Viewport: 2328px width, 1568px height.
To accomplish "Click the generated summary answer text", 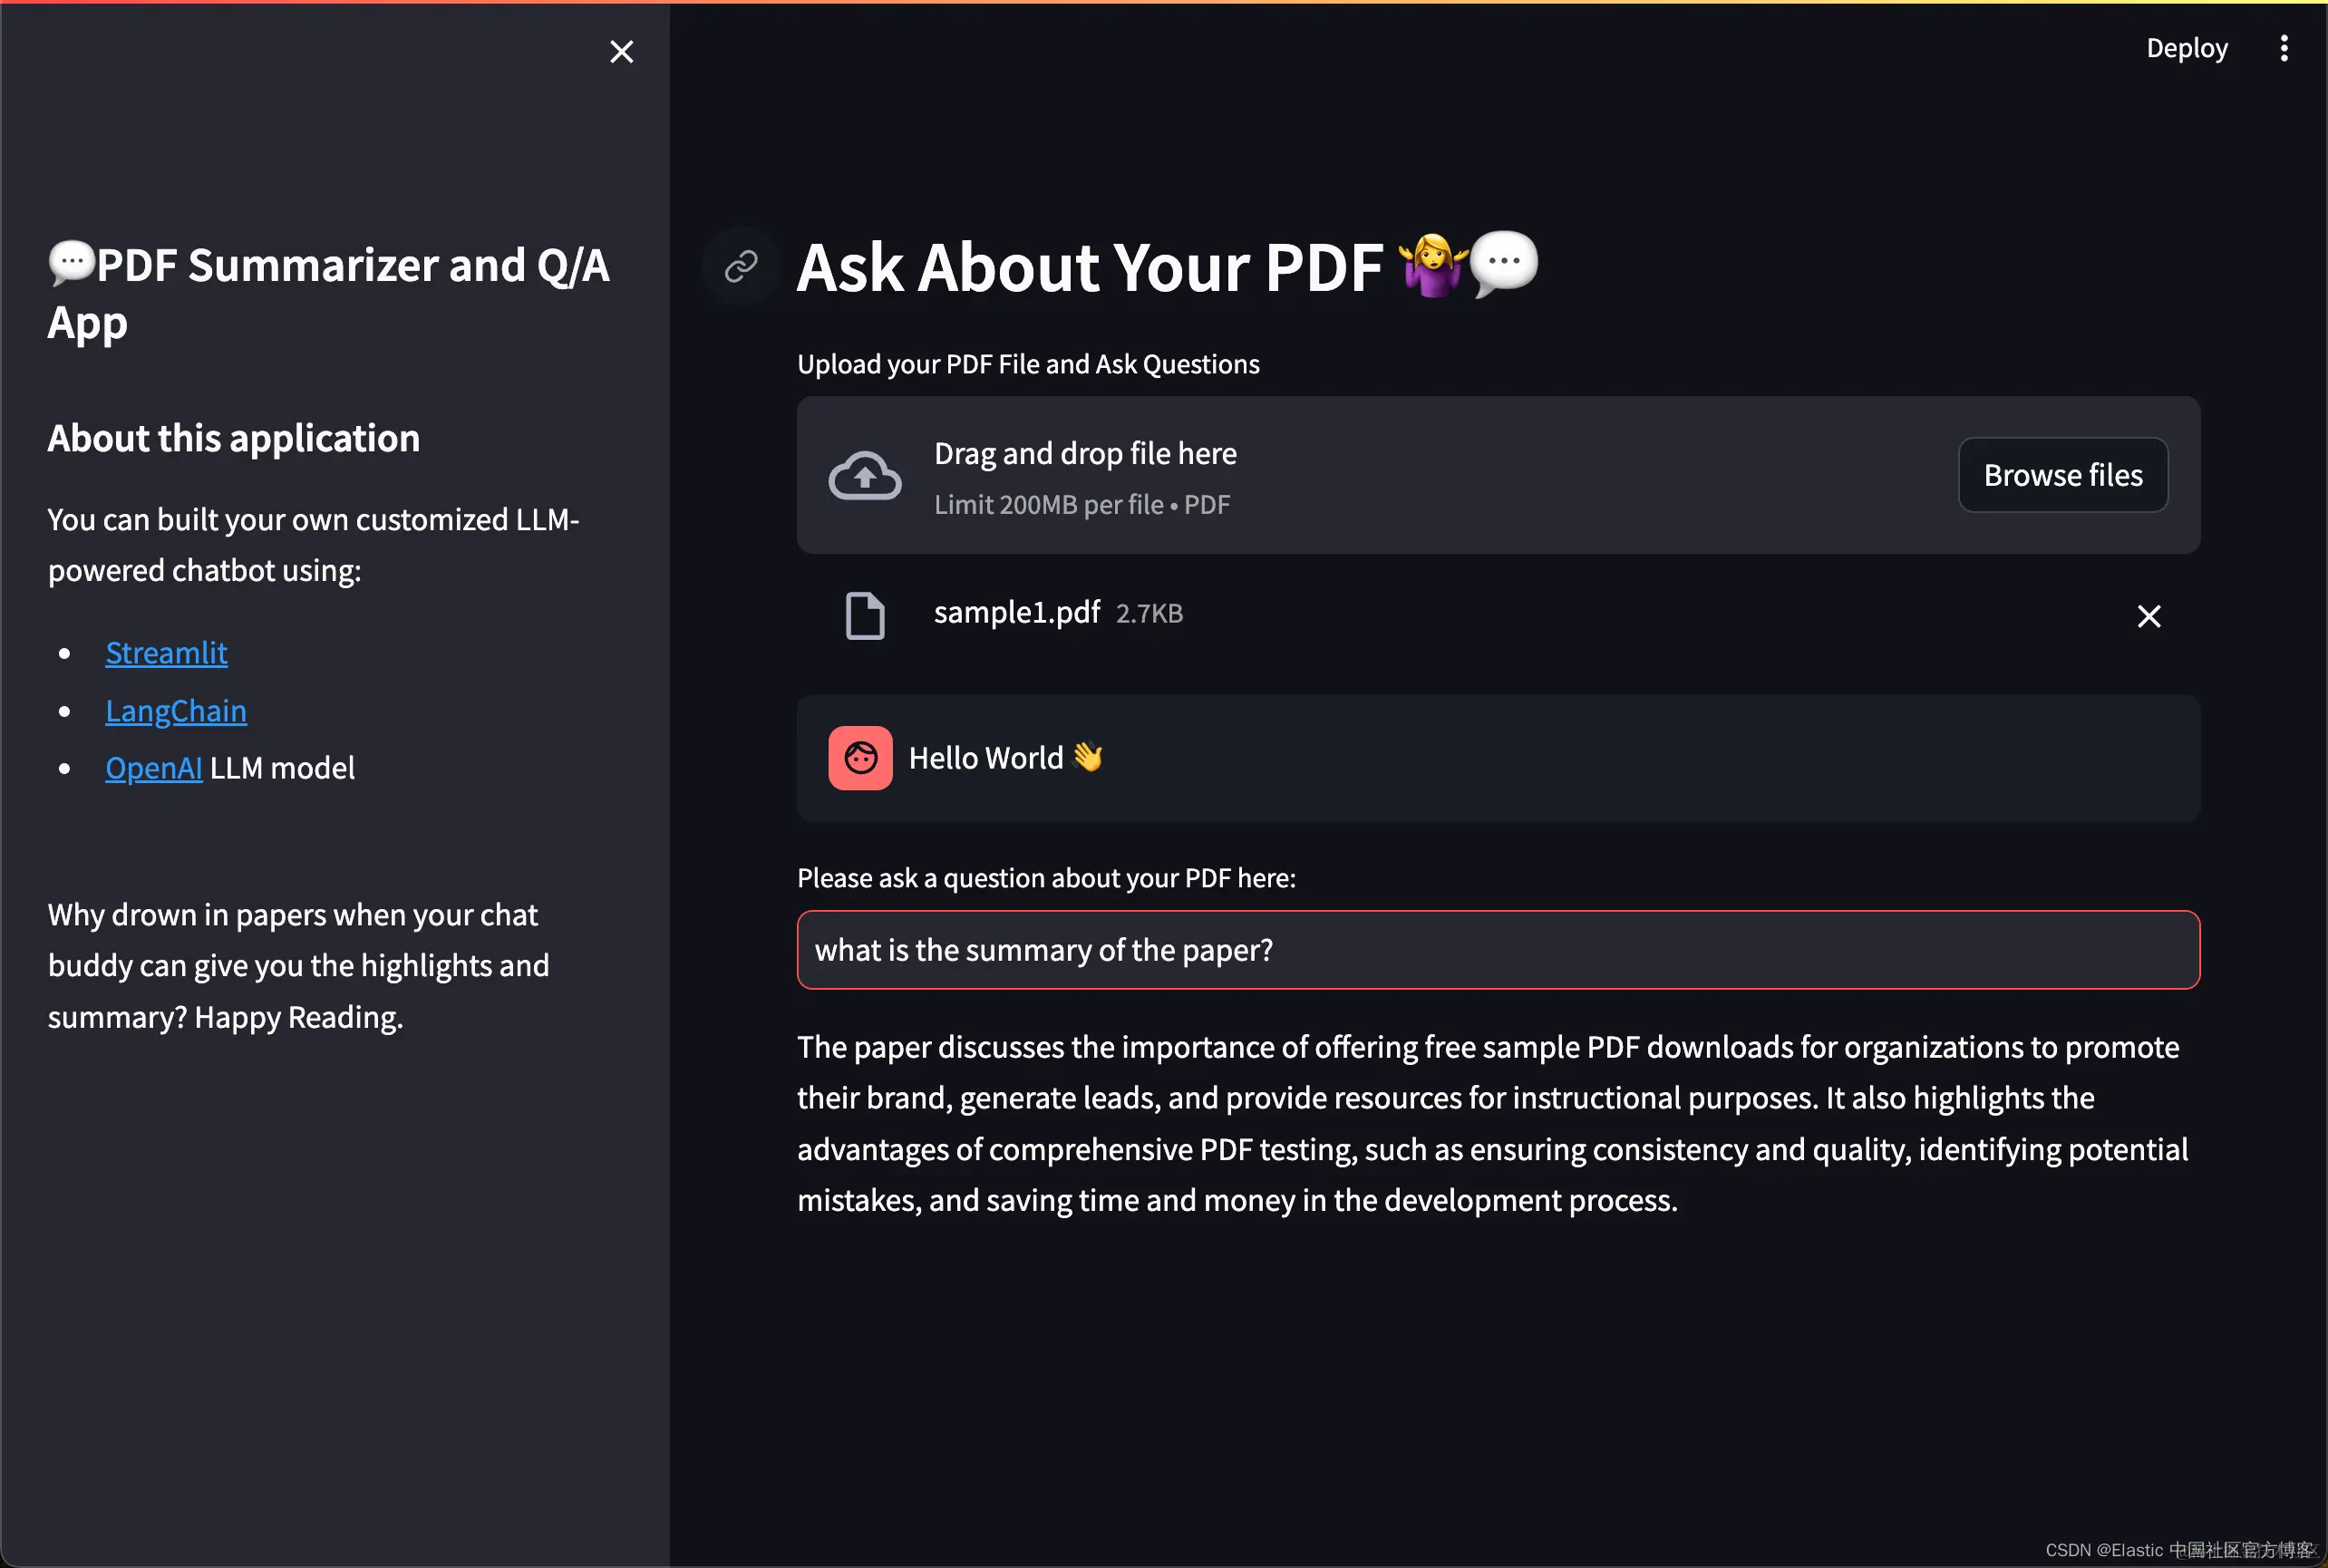I will [x=1490, y=1123].
